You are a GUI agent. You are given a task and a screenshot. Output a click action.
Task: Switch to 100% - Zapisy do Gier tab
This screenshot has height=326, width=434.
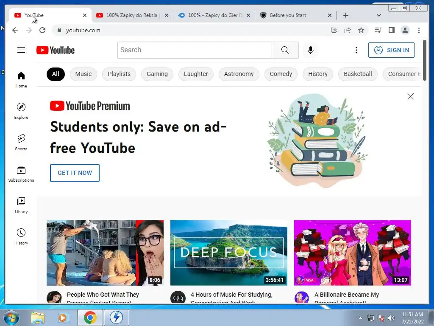click(215, 15)
